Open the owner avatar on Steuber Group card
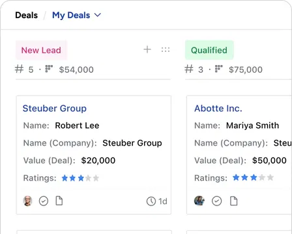 27,201
